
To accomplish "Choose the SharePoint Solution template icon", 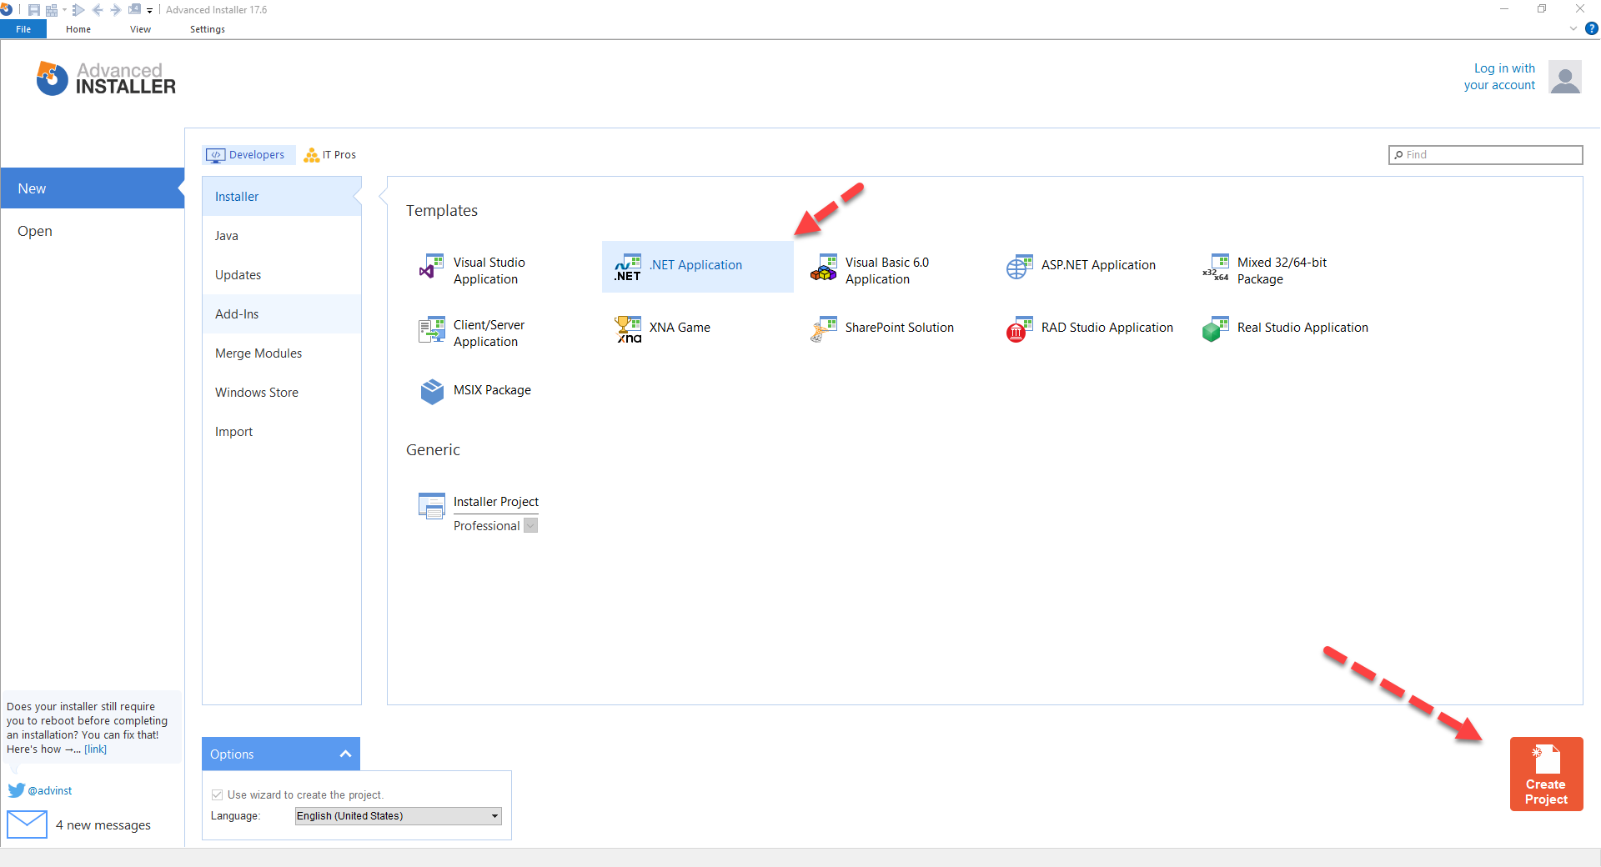I will pyautogui.click(x=823, y=328).
